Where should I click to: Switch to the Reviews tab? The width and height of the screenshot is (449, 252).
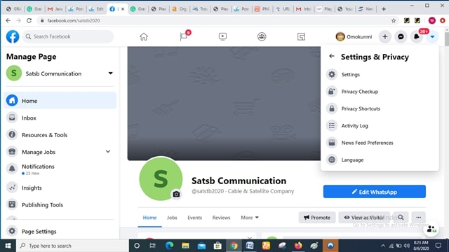coord(221,218)
